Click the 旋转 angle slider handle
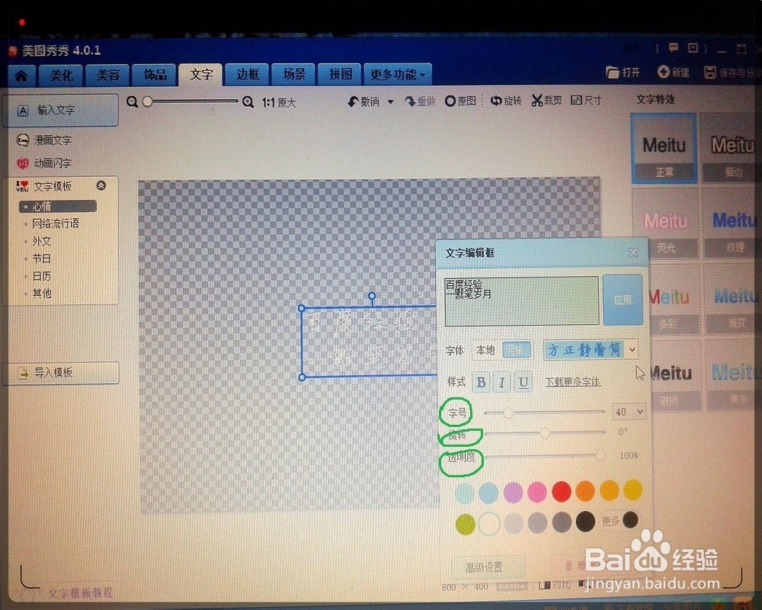Image resolution: width=762 pixels, height=610 pixels. click(x=545, y=432)
